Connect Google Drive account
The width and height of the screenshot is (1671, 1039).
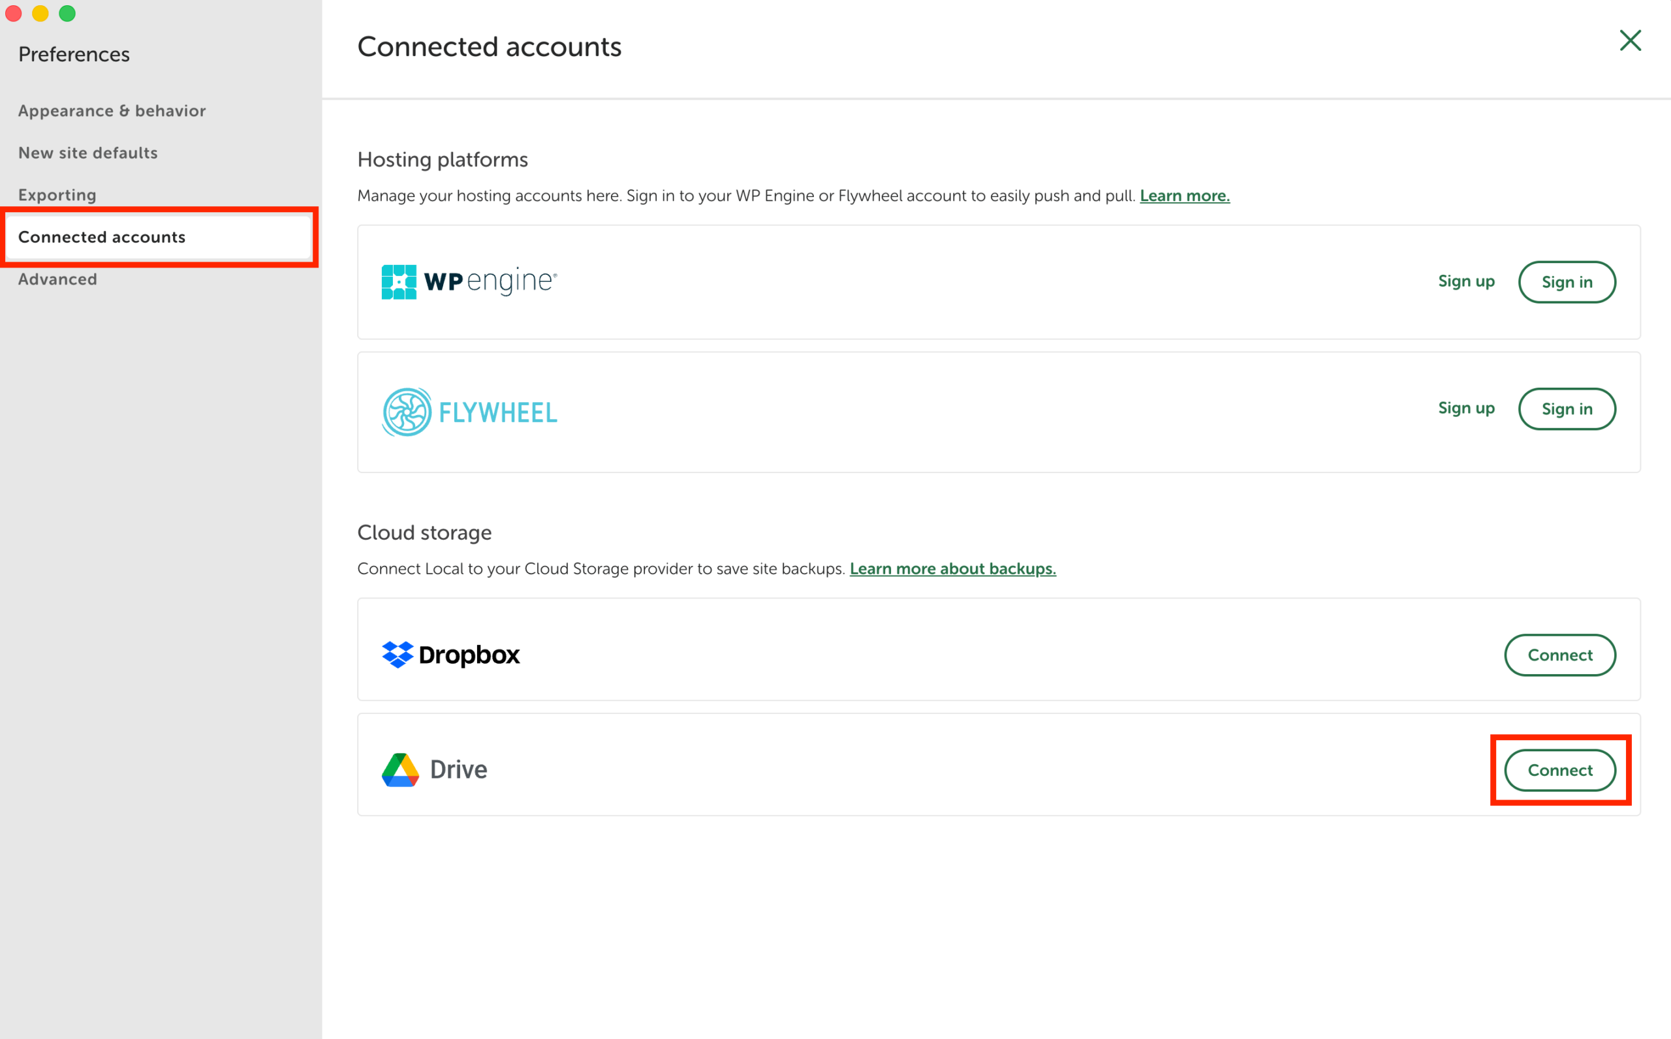pos(1559,769)
